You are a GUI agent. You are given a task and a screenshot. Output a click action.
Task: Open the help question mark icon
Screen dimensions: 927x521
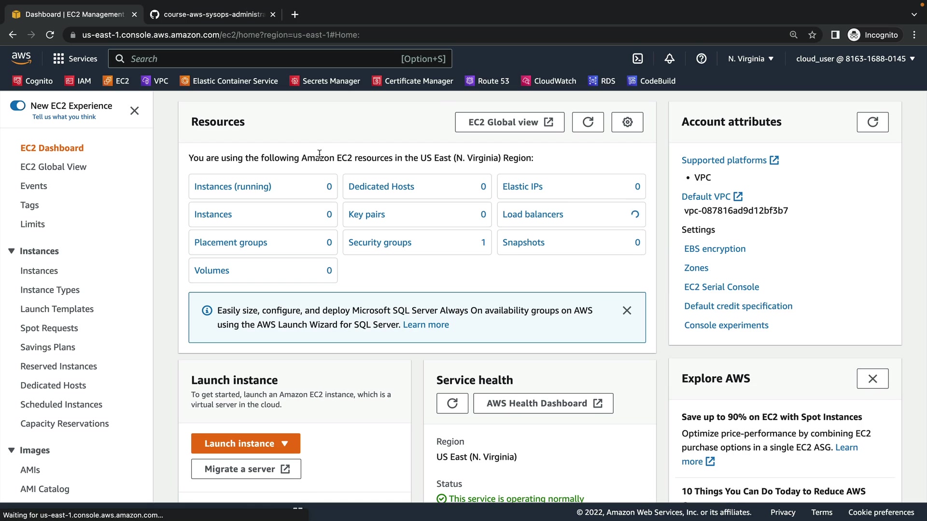pyautogui.click(x=701, y=59)
